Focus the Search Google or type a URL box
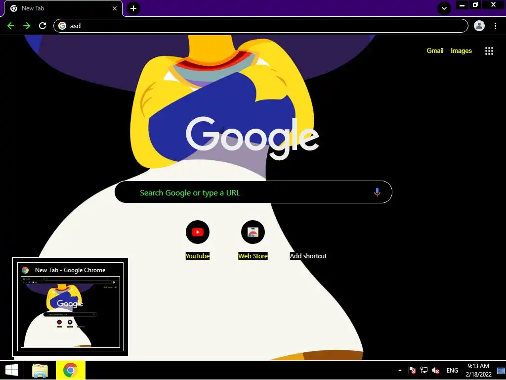 [x=253, y=192]
